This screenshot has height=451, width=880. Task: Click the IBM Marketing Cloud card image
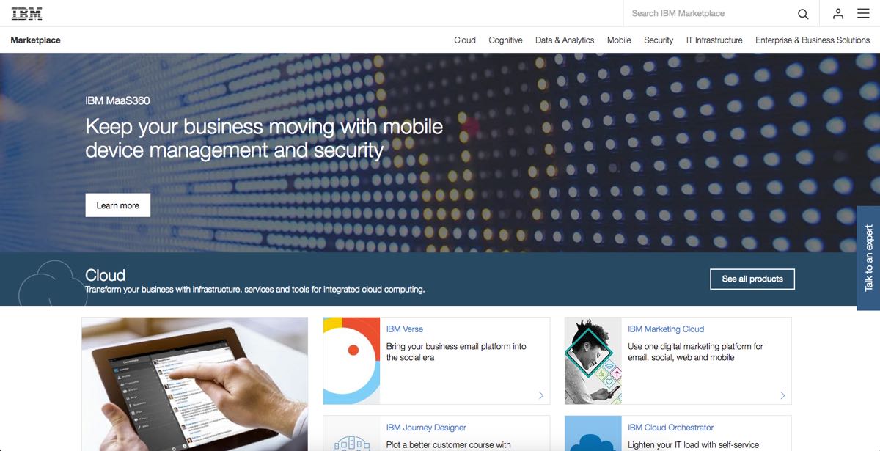pyautogui.click(x=593, y=361)
